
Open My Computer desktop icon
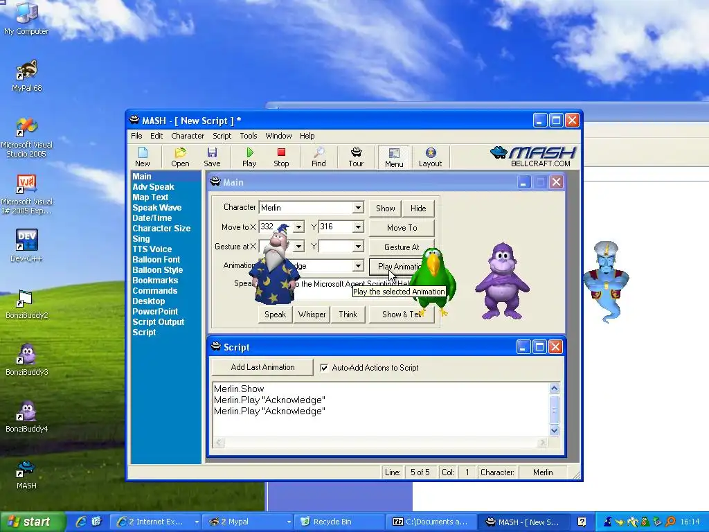(26, 19)
